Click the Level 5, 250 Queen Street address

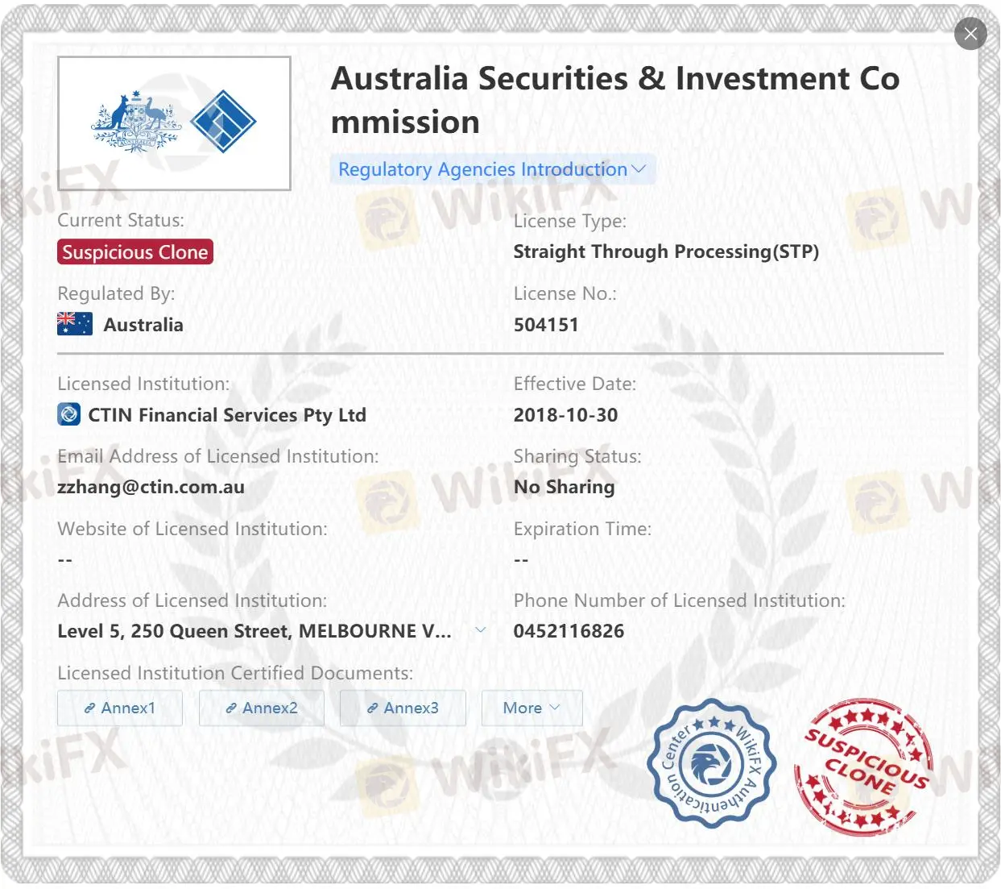tap(254, 631)
